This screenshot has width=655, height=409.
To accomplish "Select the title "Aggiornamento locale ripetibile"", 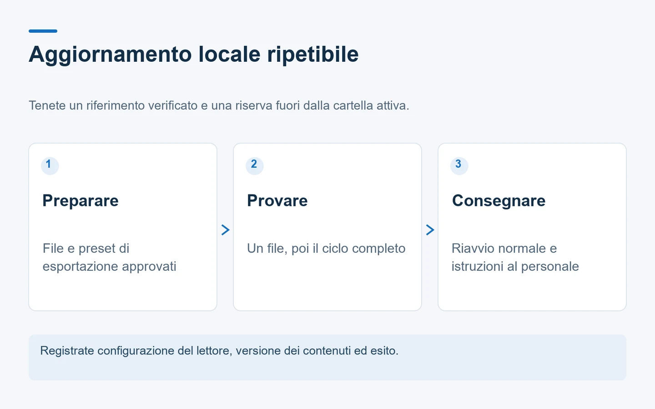I will click(194, 54).
